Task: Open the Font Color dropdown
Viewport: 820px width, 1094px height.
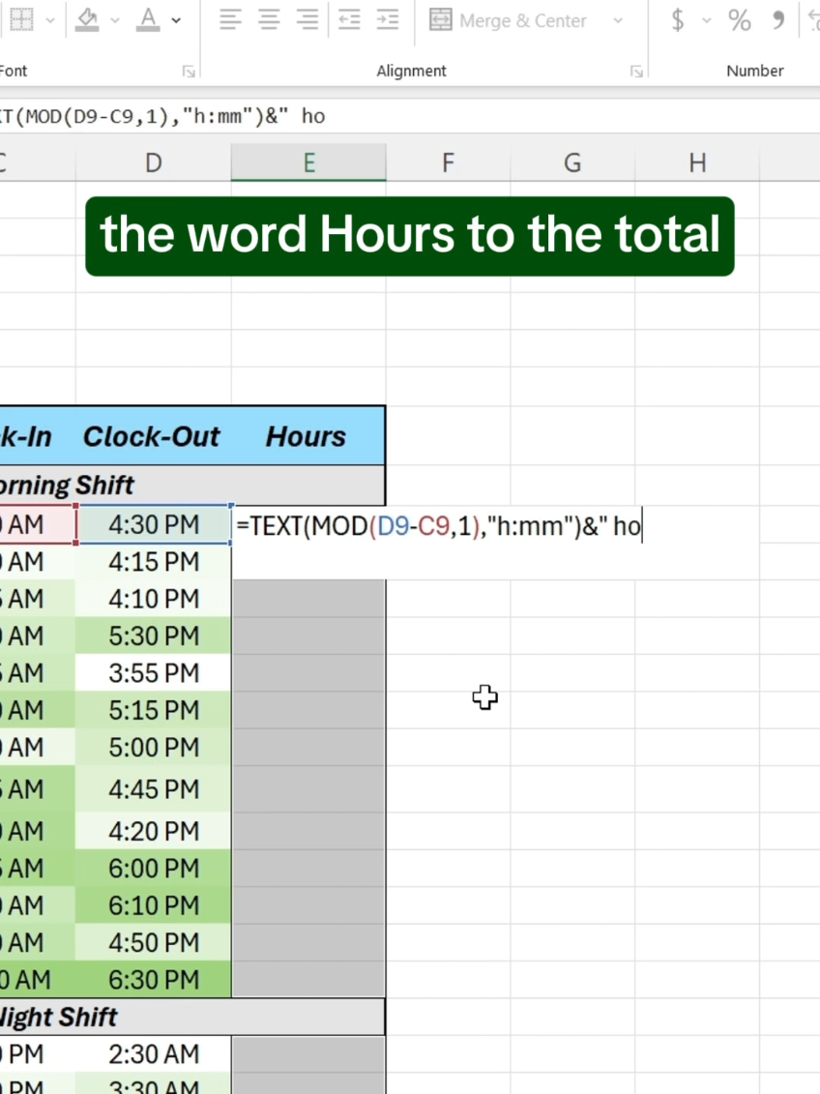Action: pos(177,21)
